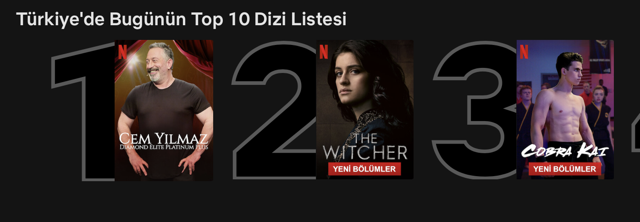Open the Cobra Kai poster thumbnail
Viewport: 640px width, 222px height.
(565, 110)
